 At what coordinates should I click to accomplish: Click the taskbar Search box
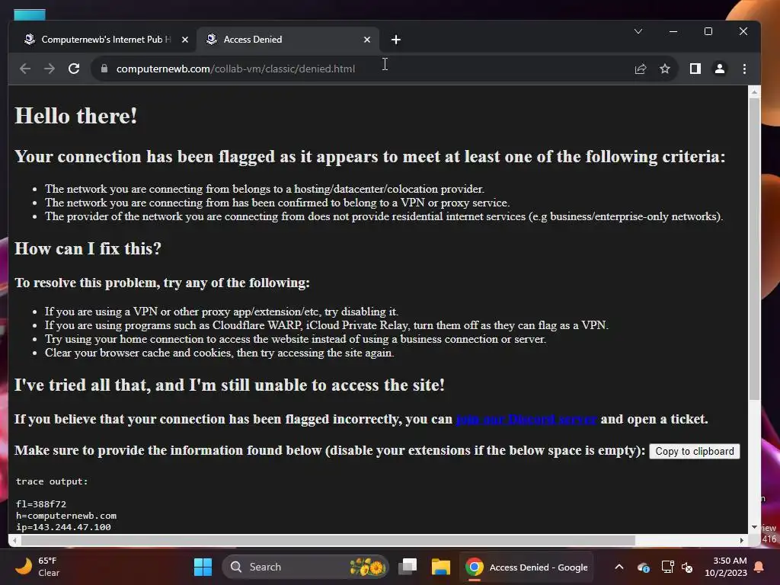[305, 567]
